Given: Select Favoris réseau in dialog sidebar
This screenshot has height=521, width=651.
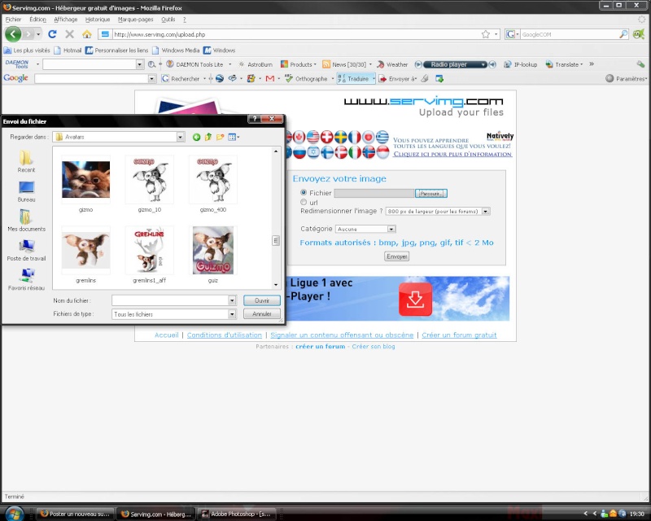Looking at the screenshot, I should pyautogui.click(x=26, y=279).
